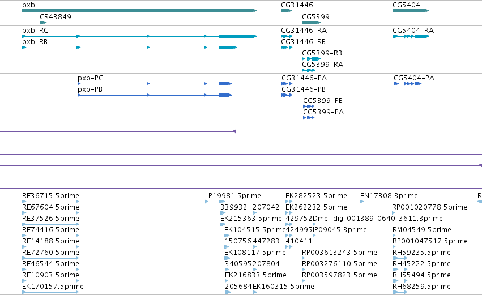Select the 205684 feature label
The height and width of the screenshot is (295, 482).
pyautogui.click(x=238, y=287)
